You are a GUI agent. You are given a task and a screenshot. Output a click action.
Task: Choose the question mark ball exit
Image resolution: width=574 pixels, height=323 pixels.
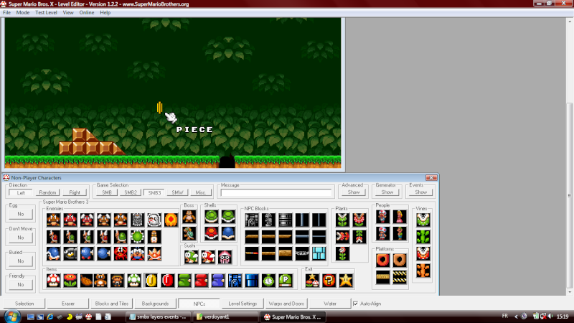329,281
